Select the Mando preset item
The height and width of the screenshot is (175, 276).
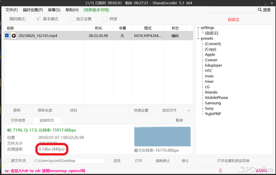(x=211, y=92)
